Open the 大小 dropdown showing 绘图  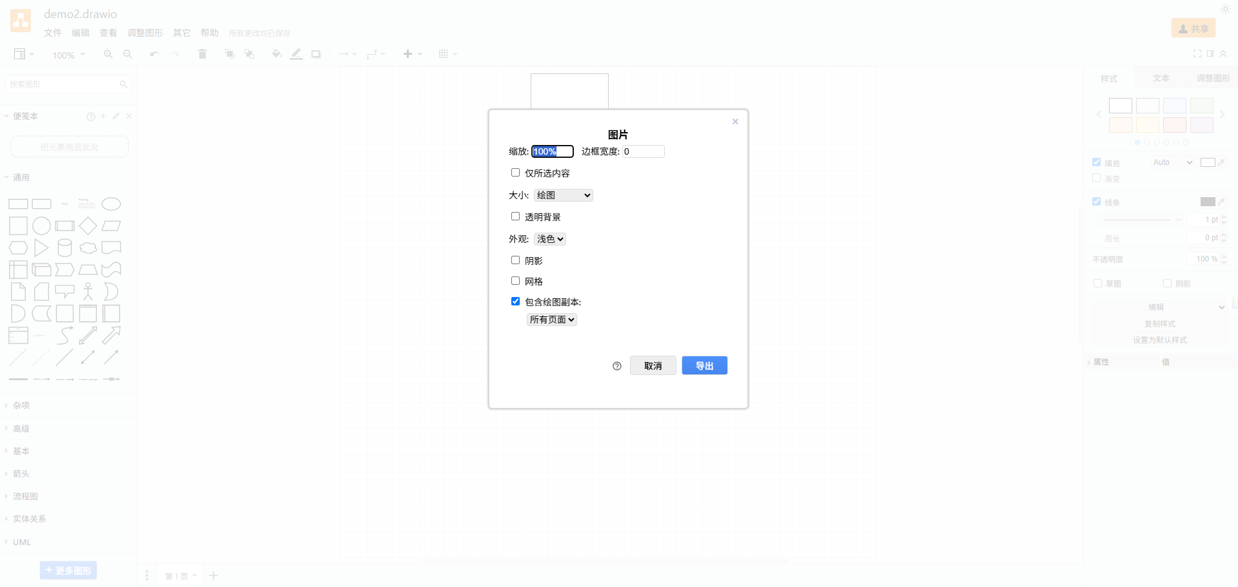pyautogui.click(x=564, y=195)
